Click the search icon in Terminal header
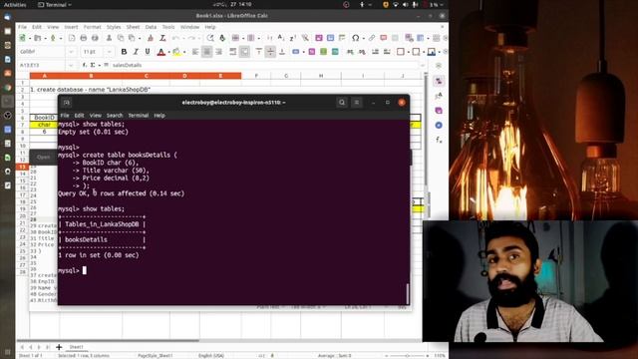The image size is (638, 359). coord(342,103)
